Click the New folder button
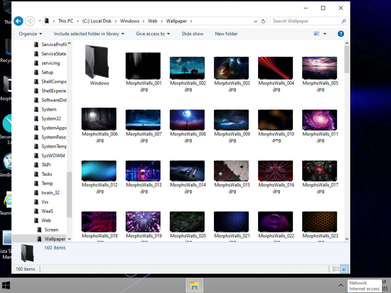Image resolution: width=391 pixels, height=293 pixels. (226, 34)
